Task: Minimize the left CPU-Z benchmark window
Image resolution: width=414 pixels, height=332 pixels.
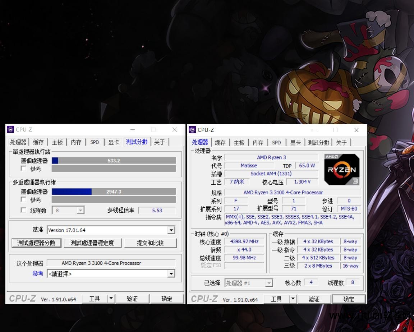Action: pos(133,130)
